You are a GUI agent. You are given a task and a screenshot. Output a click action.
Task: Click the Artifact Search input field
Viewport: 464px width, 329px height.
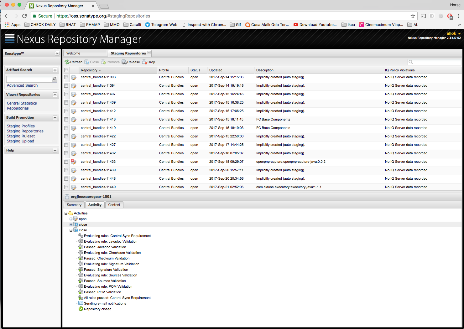click(29, 79)
